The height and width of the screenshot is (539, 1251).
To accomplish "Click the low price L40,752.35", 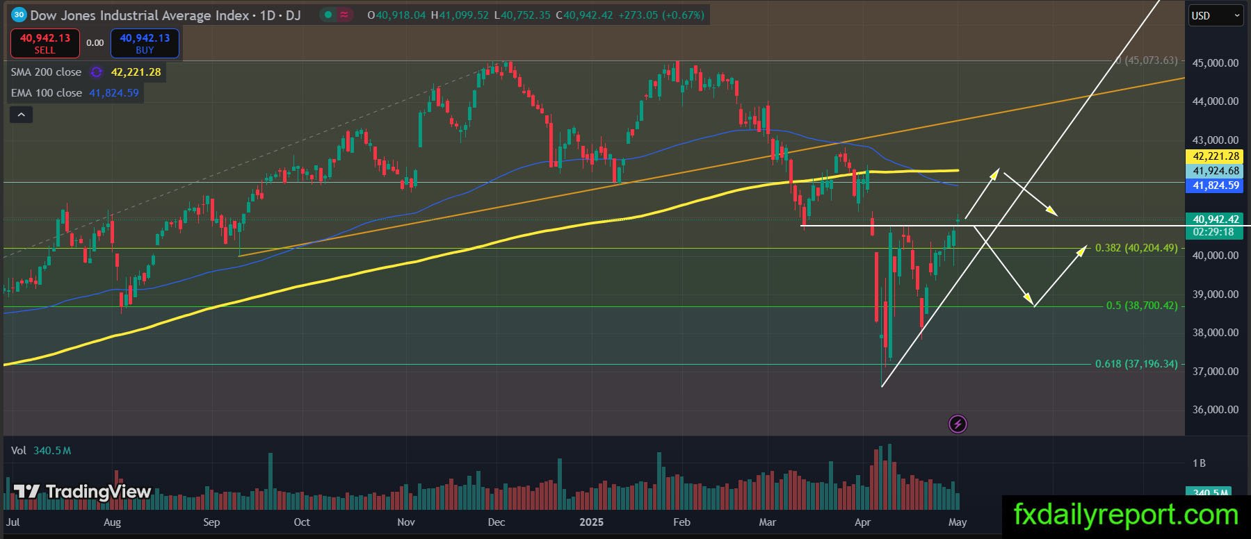I will pyautogui.click(x=522, y=15).
